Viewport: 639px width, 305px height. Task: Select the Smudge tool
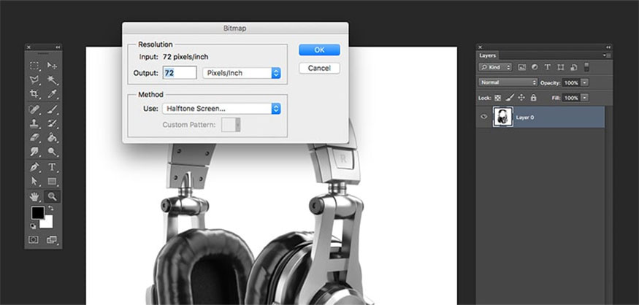[x=34, y=152]
